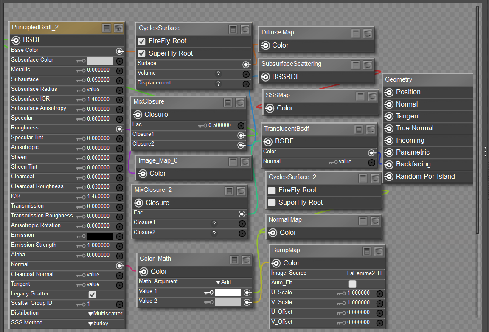Select the Color_Math node title bar
Viewport: 489px width, 332px height.
tap(194, 259)
